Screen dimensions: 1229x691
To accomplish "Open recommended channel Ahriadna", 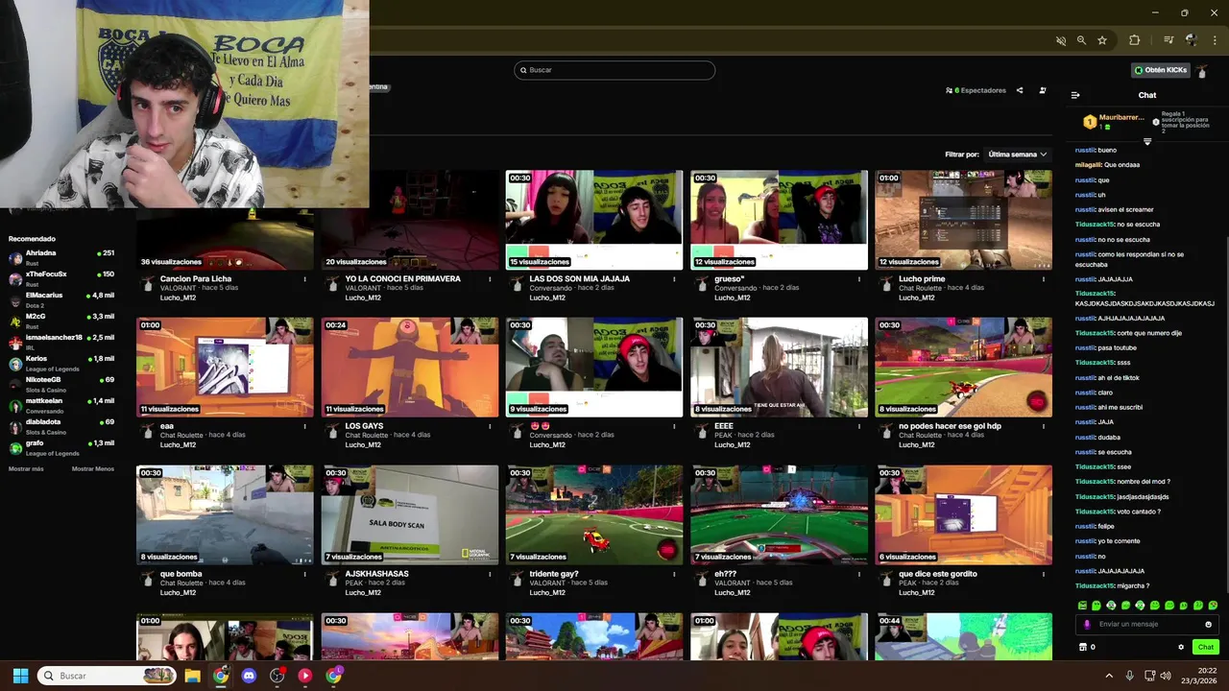I will [x=60, y=257].
